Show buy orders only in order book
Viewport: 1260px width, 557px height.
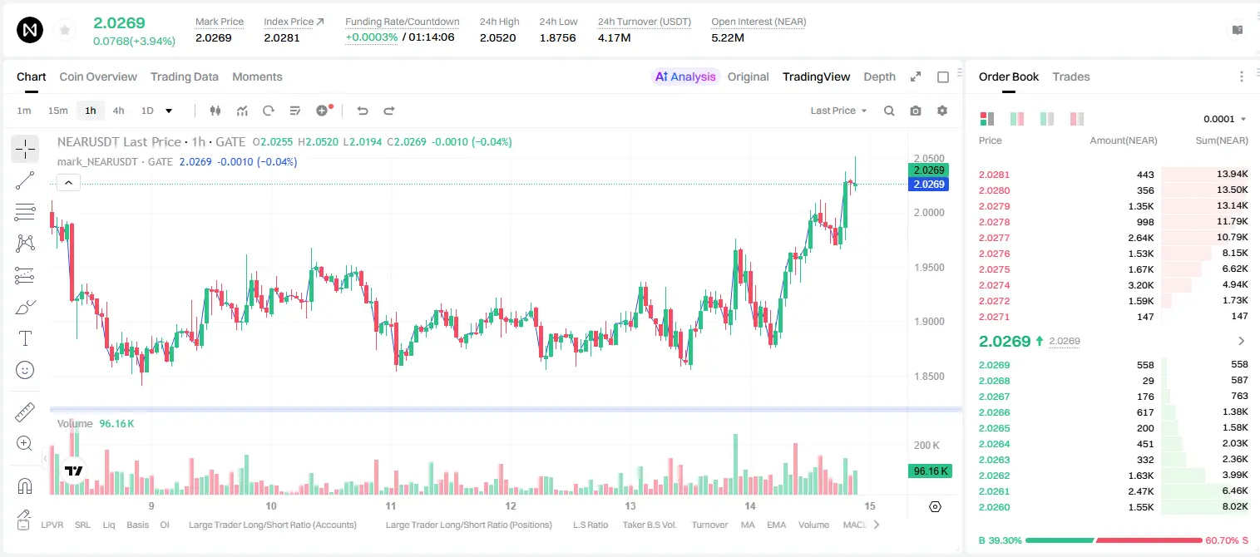point(1047,119)
